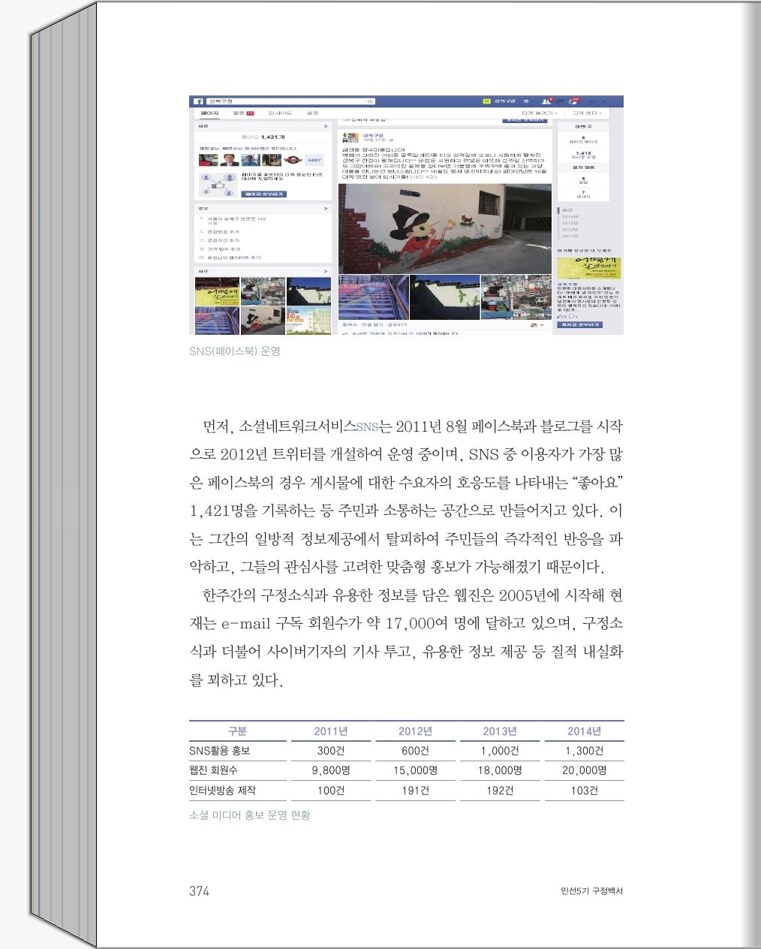Image resolution: width=761 pixels, height=949 pixels.
Task: Click the 구분 table header
Action: tap(237, 731)
